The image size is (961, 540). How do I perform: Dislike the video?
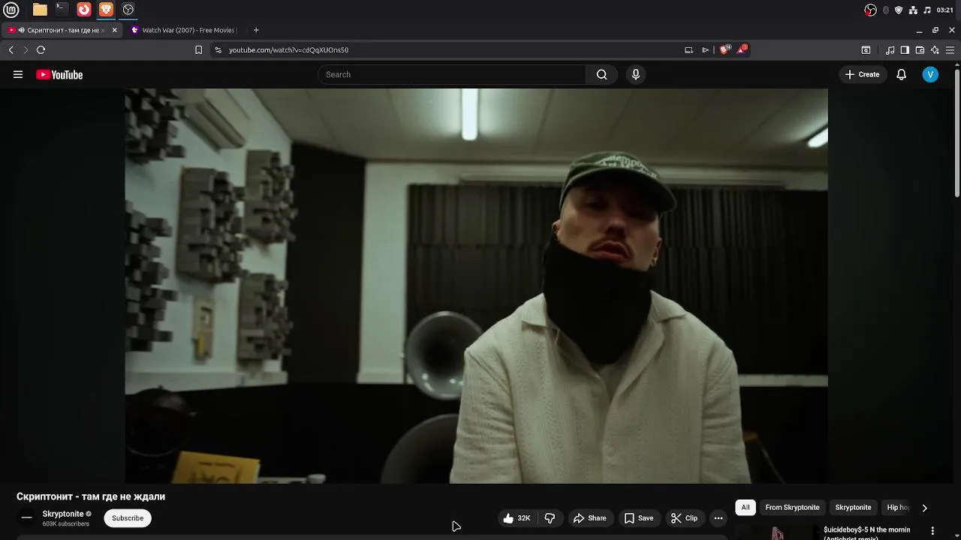click(x=550, y=518)
